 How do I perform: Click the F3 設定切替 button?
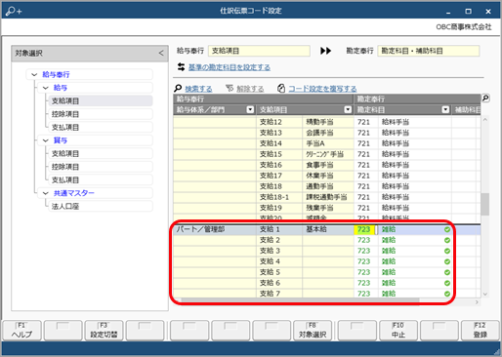pos(104,331)
